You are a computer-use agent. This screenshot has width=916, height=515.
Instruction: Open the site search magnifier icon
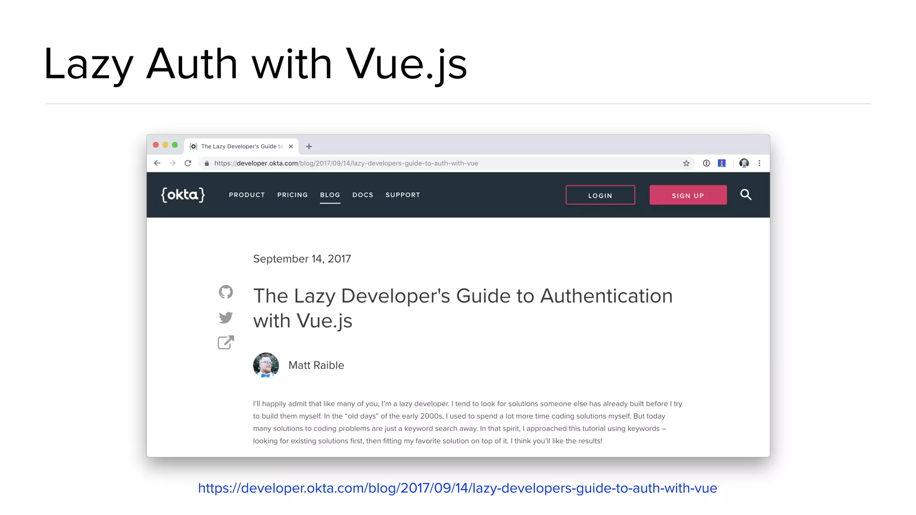pos(746,194)
